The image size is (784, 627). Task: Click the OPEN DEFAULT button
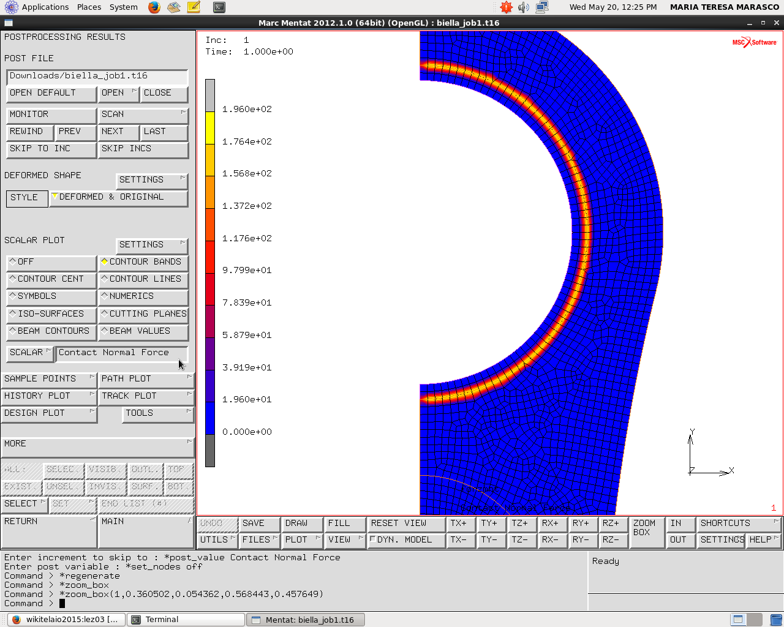coord(51,93)
